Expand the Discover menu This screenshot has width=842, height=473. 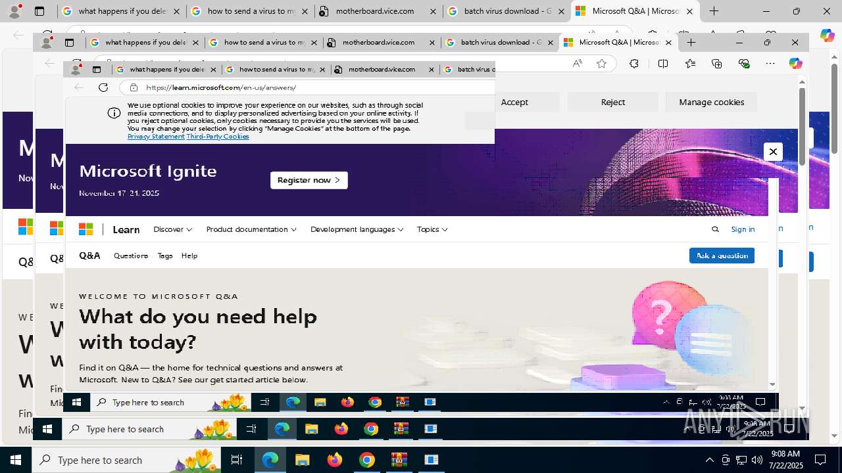coord(172,229)
